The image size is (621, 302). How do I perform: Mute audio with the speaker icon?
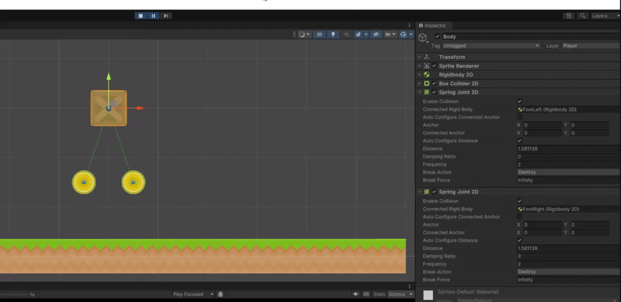pos(356,294)
